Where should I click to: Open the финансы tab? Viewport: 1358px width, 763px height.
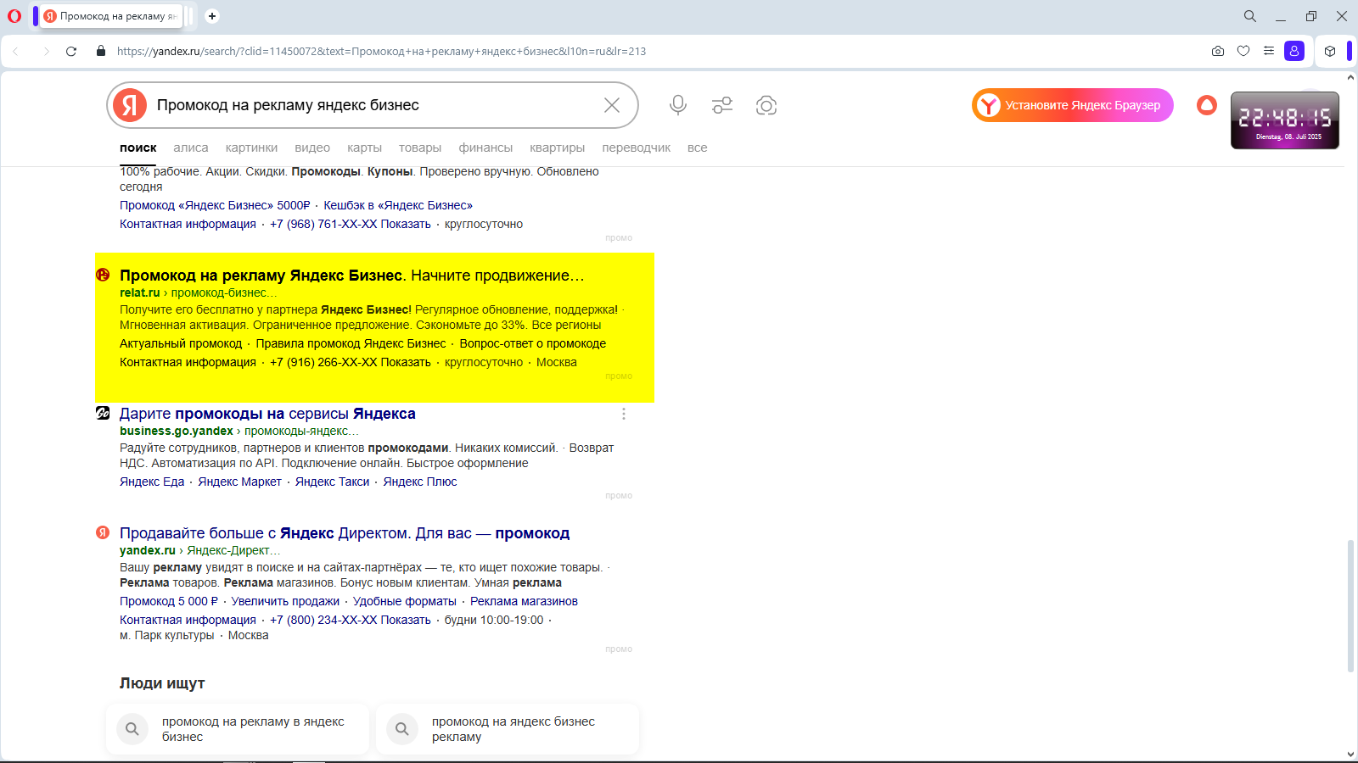point(485,148)
